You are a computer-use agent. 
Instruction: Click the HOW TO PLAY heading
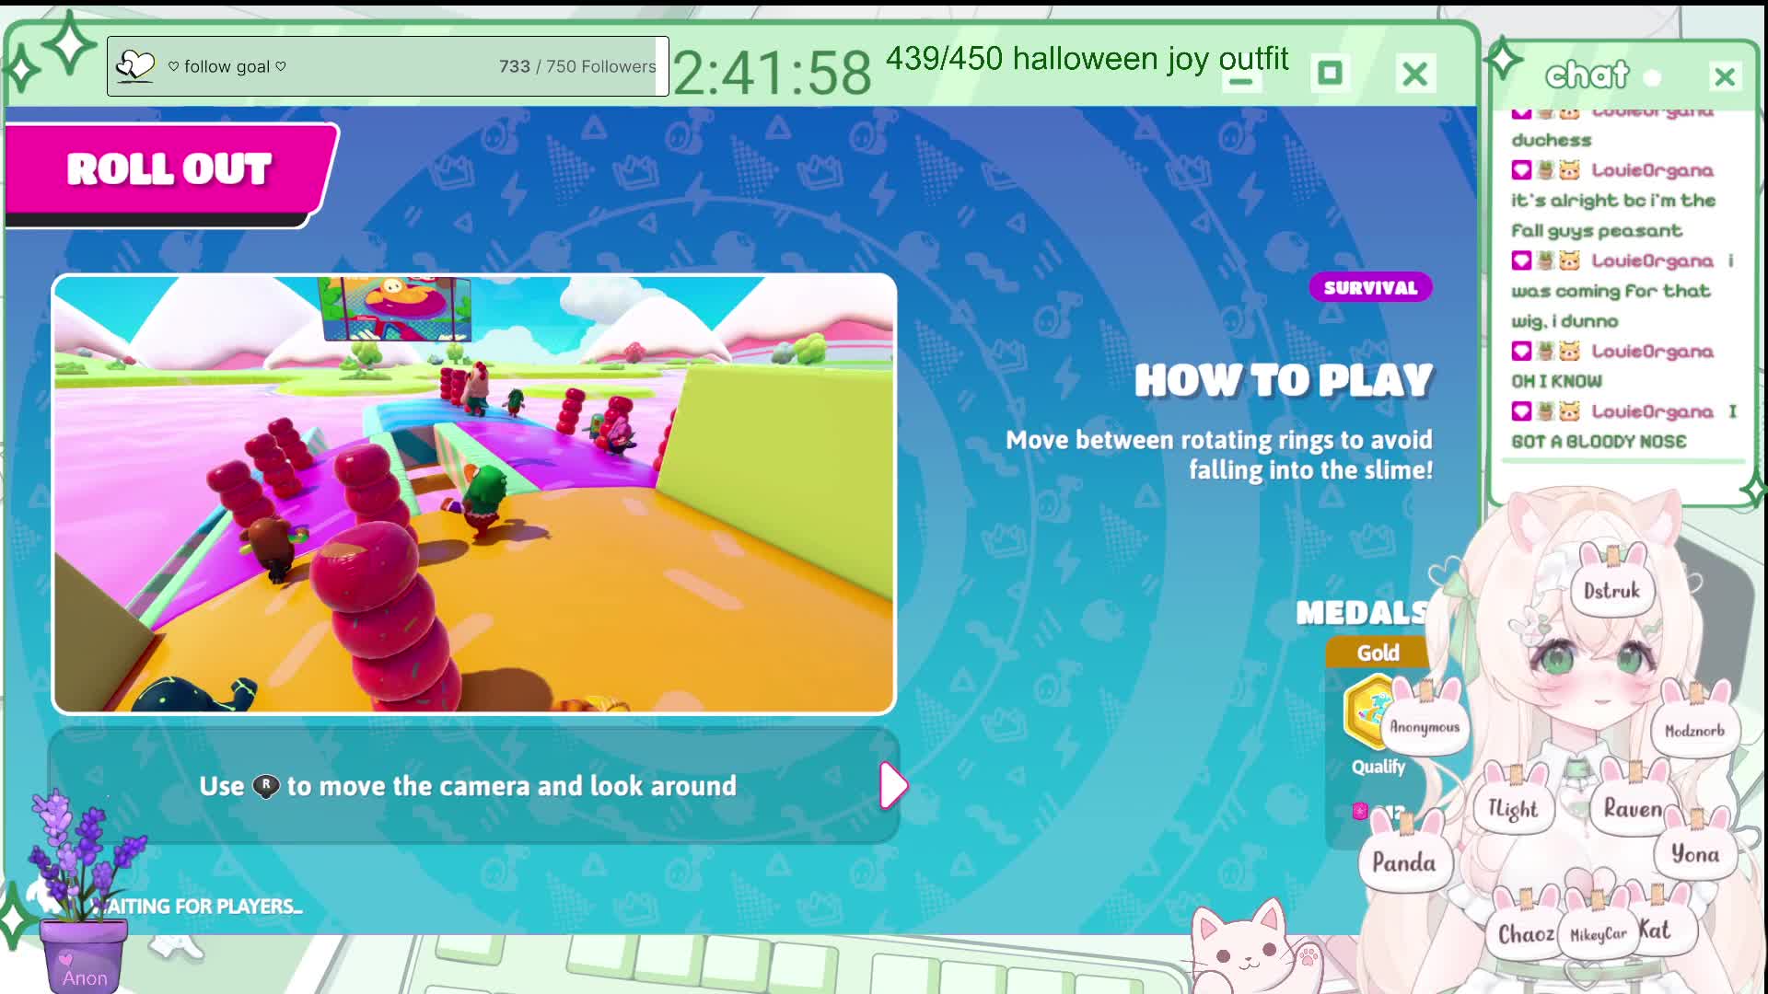pyautogui.click(x=1284, y=380)
